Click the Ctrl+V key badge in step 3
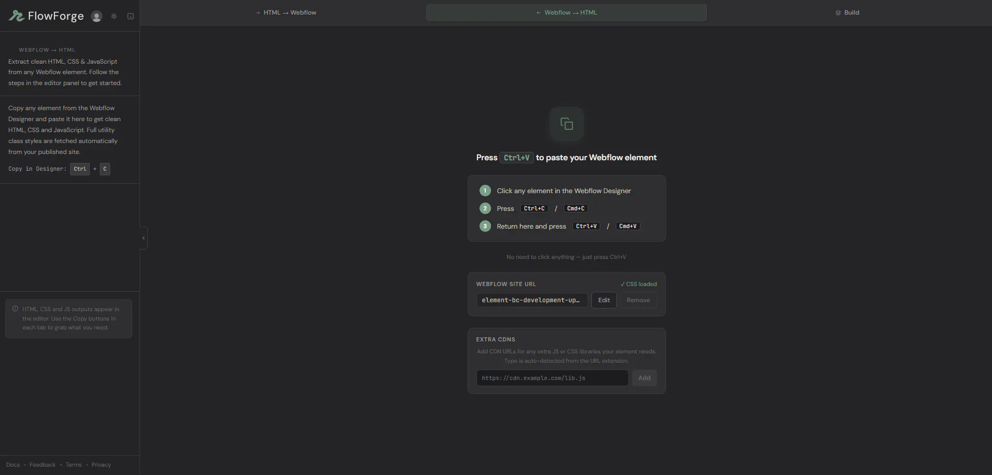 coord(586,226)
